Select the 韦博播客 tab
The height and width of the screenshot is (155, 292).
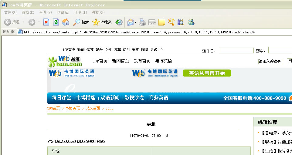(86, 98)
